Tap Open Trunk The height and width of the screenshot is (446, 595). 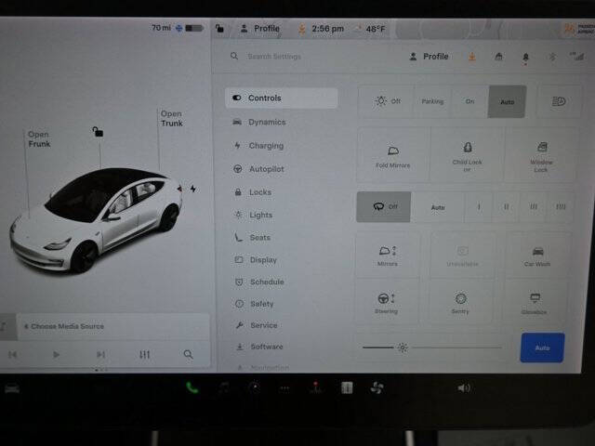[x=172, y=118]
